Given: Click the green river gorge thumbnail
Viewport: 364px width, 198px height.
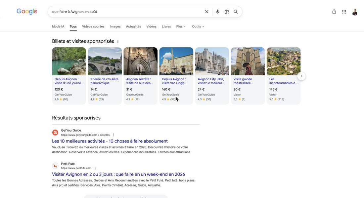Looking at the screenshot, I should tap(69, 61).
